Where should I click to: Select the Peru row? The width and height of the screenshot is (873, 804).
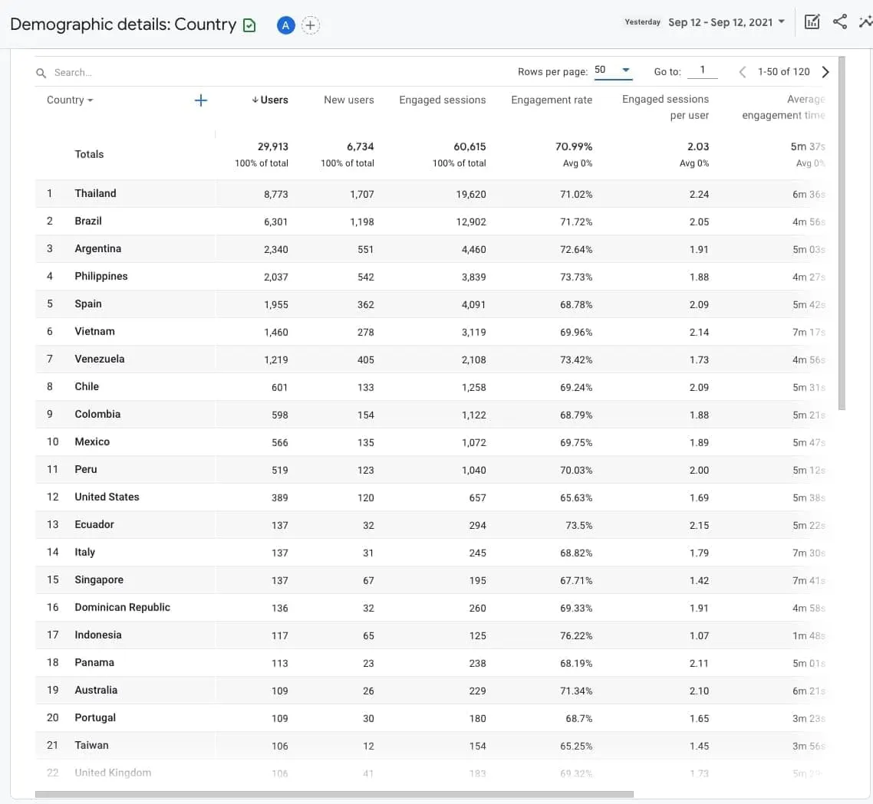point(430,470)
